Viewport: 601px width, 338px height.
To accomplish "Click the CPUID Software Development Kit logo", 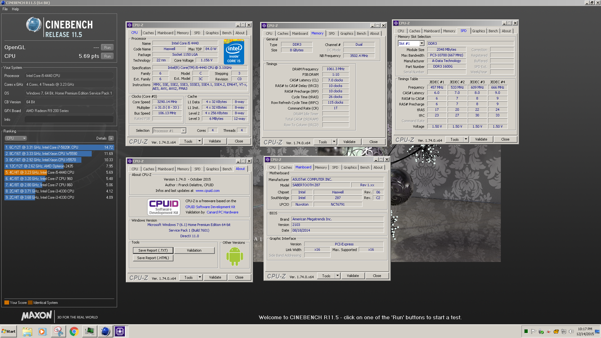I will (x=163, y=207).
